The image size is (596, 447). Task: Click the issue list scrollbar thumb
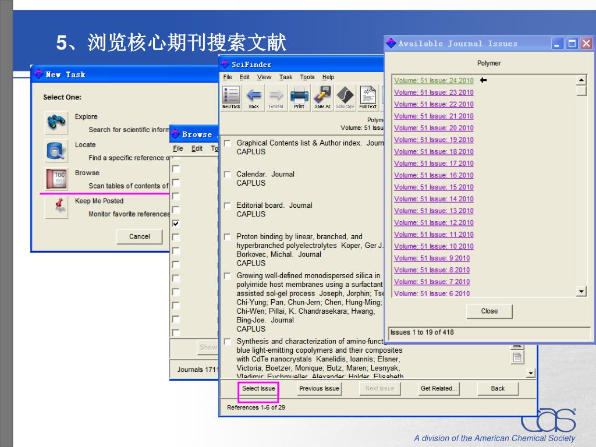(581, 90)
